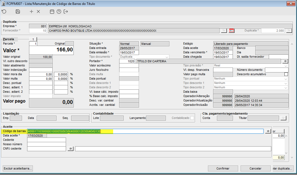Expand the Tipo documento dropdown

(x=167, y=57)
